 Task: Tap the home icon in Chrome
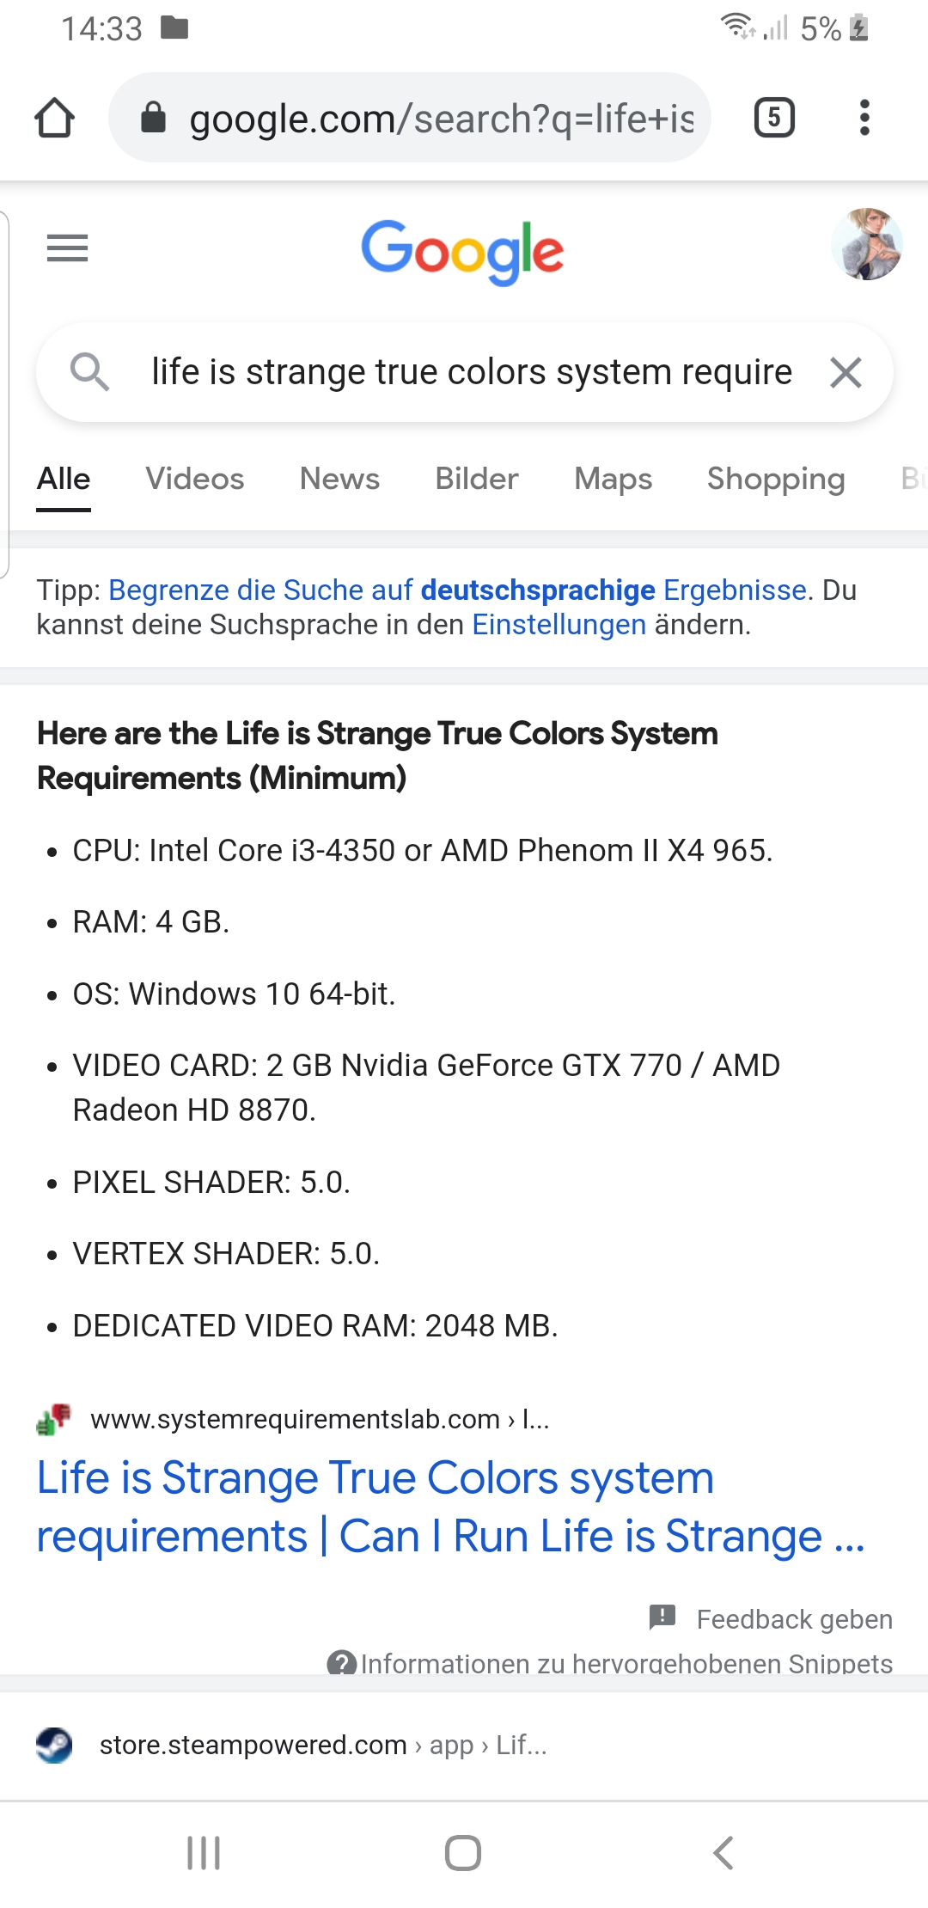click(55, 117)
